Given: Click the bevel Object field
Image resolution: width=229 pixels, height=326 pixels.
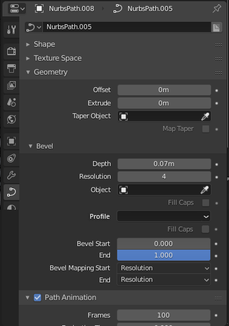Looking at the screenshot, I should point(164,190).
